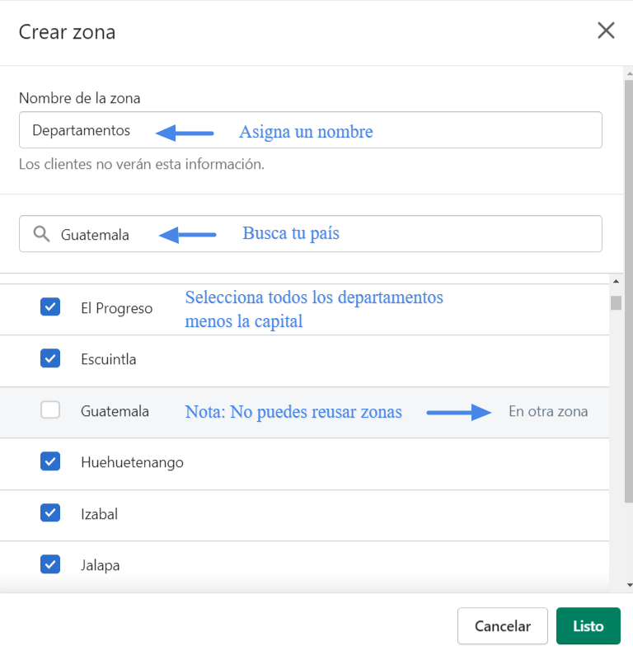Click the department list scroll-down arrow
Screen dimensions: 633x655
629,585
